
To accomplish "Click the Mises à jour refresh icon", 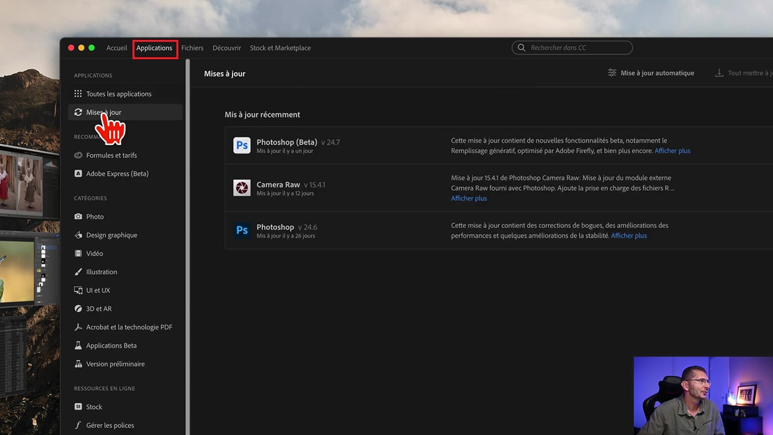I will tap(78, 112).
